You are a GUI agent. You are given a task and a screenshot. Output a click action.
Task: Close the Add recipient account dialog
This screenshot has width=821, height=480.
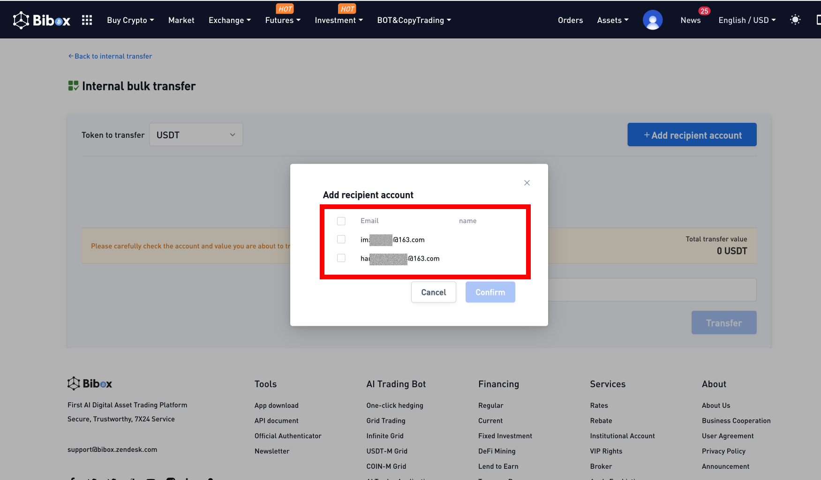tap(527, 183)
